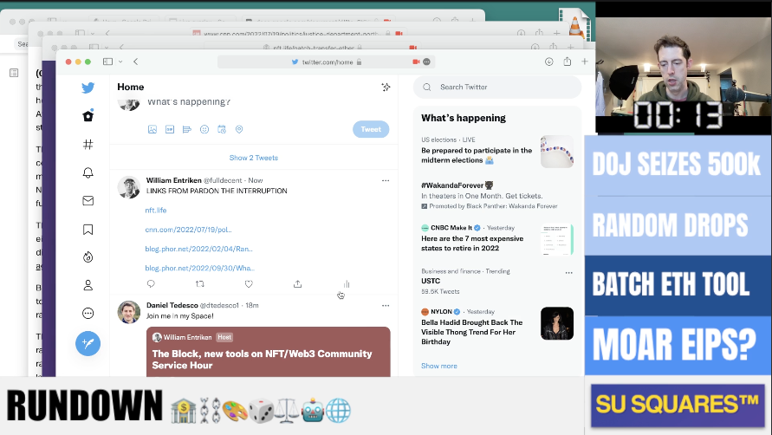Open more options on William Entriken's tweet

tap(386, 180)
